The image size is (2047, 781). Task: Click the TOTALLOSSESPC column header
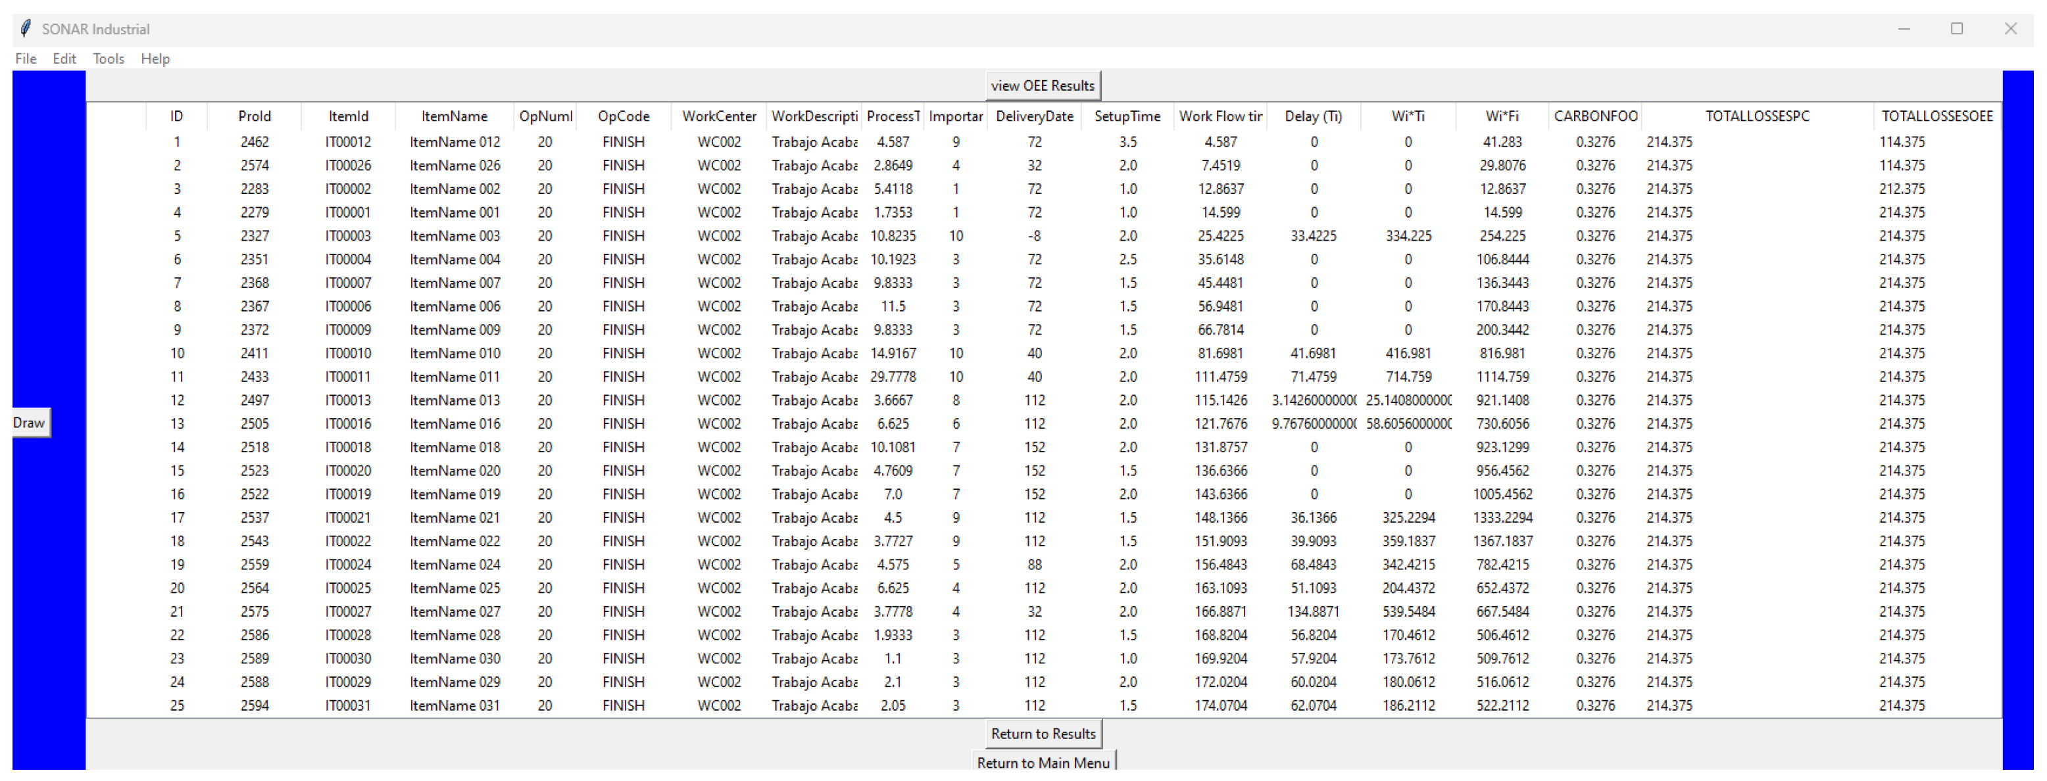(x=1756, y=116)
